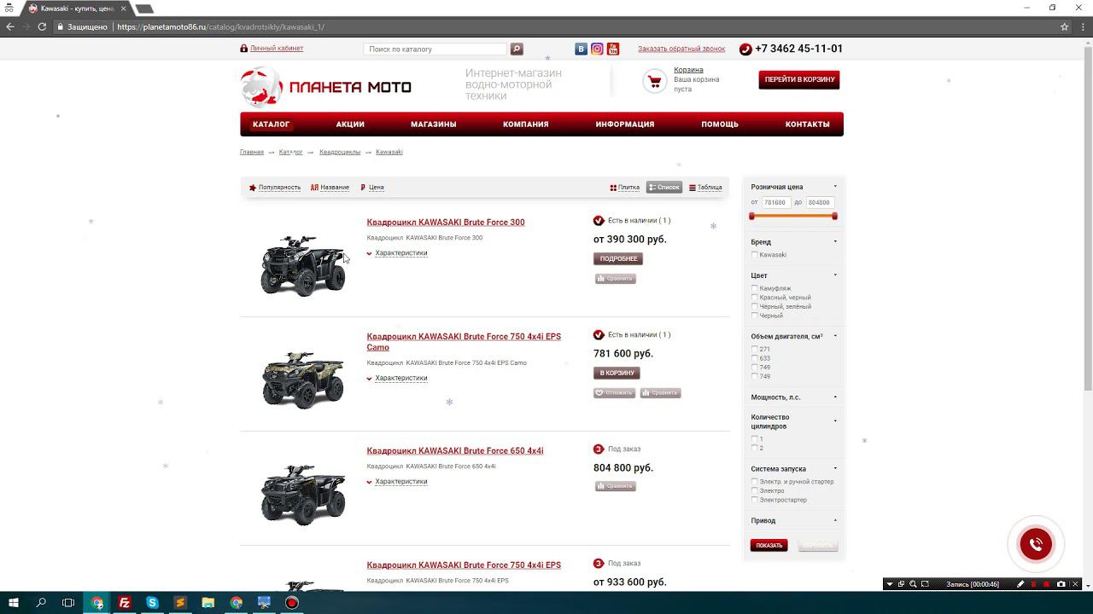Add Brute Force 750 Camo with В КОРЗИНУ
1093x614 pixels.
(617, 373)
